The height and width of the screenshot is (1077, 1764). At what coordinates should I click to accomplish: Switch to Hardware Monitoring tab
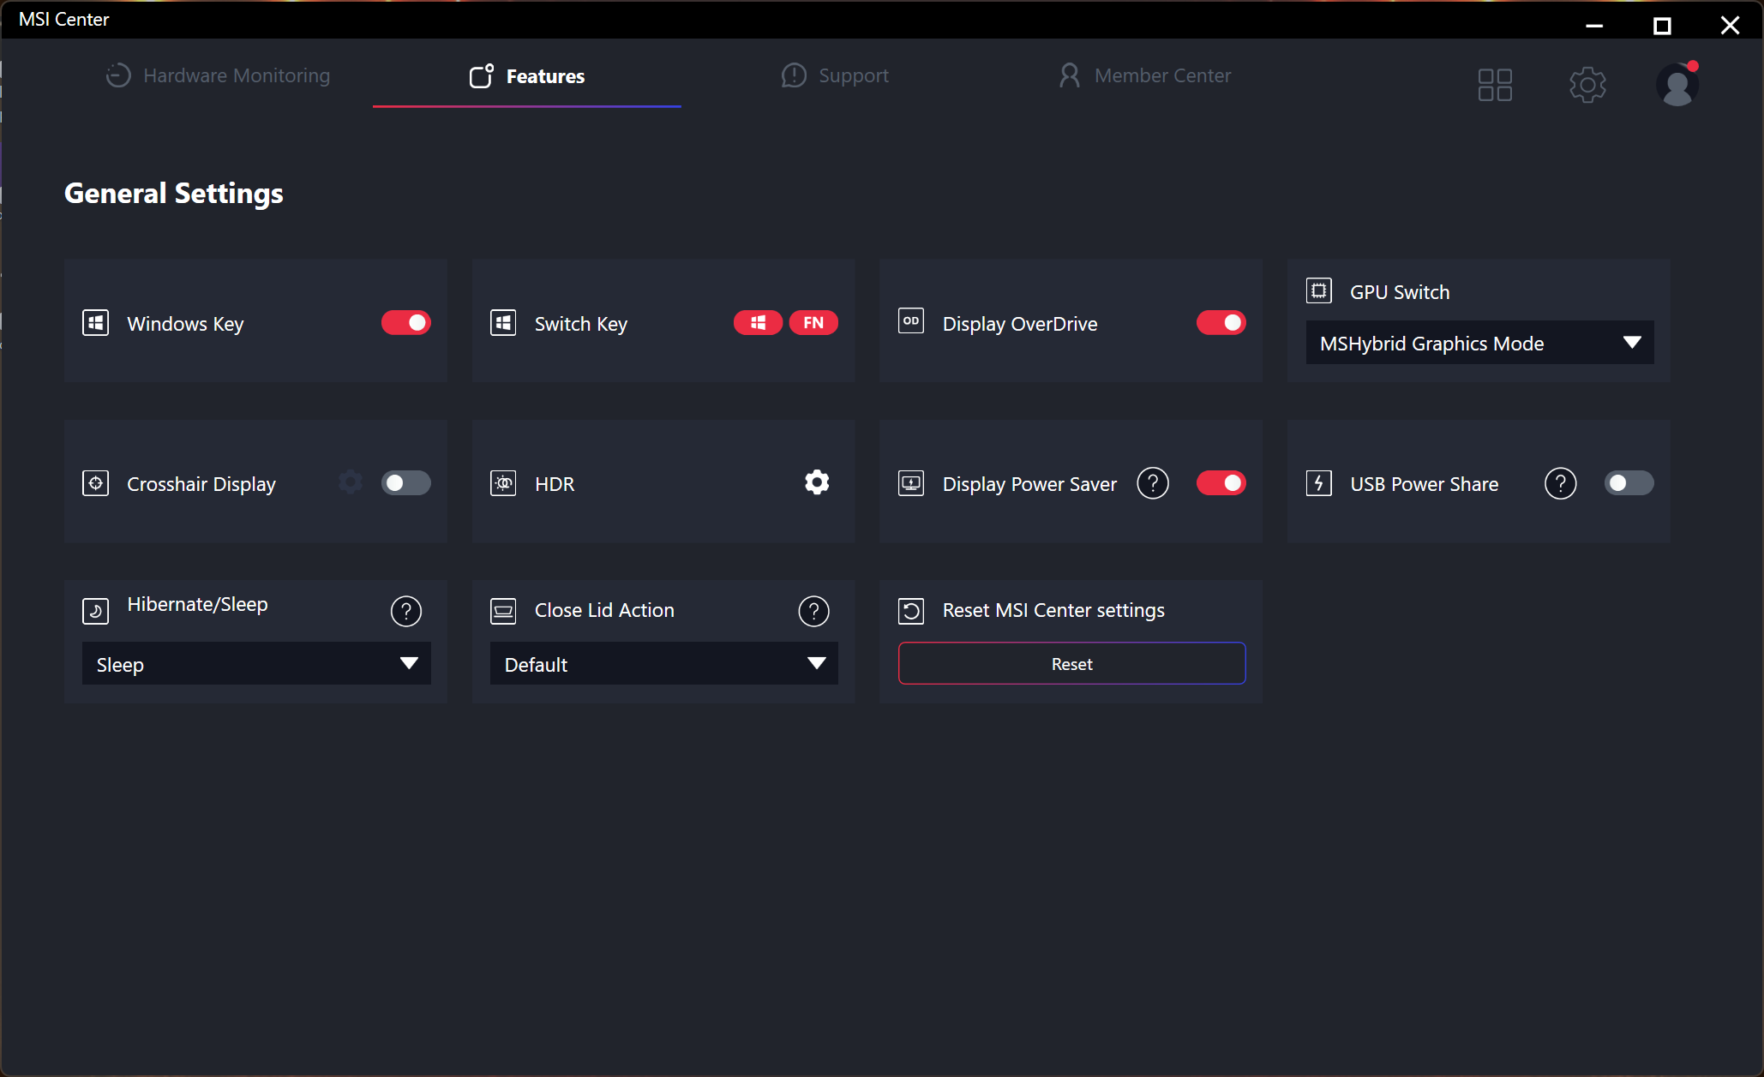(218, 75)
